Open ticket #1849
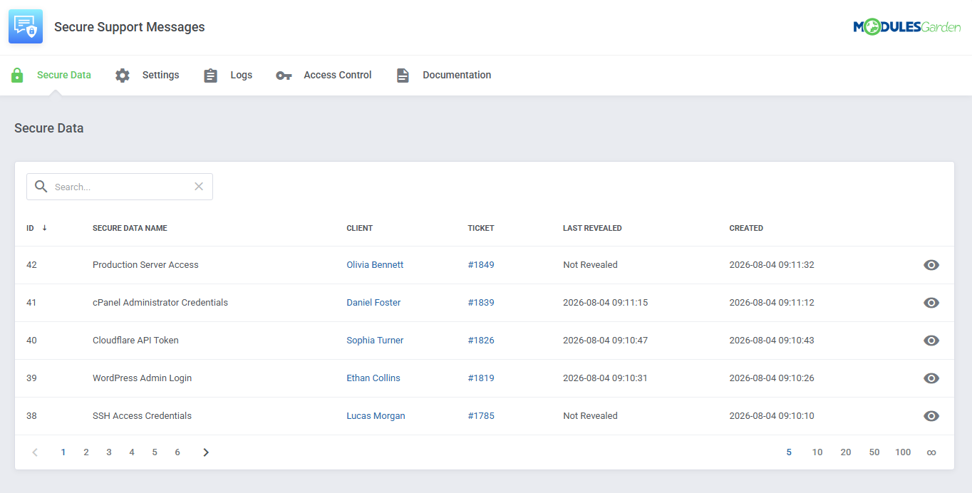 coord(481,265)
